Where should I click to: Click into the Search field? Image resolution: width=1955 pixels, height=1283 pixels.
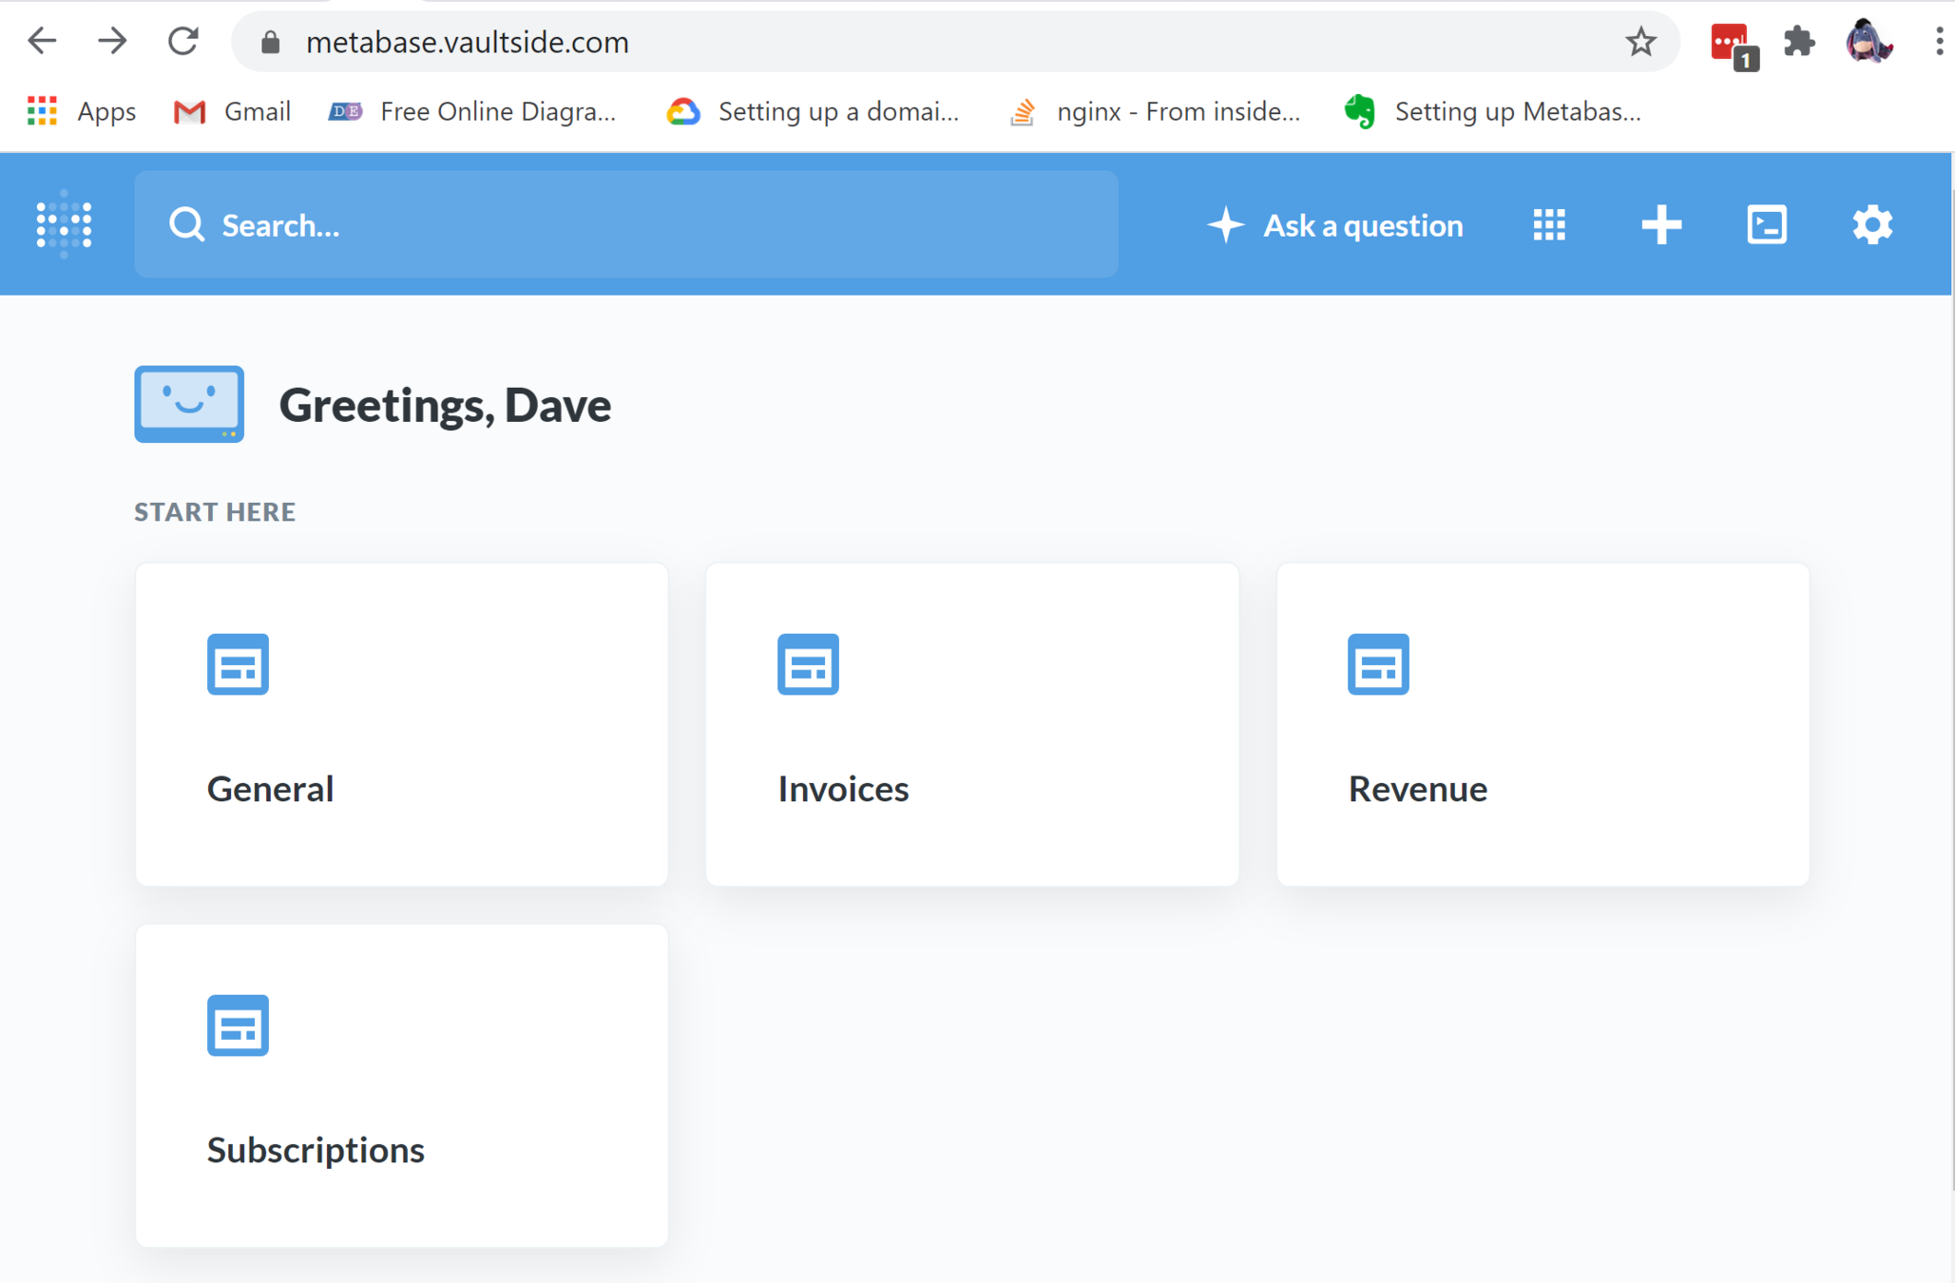625,225
